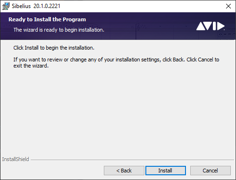Click the wizard is ready subtitle text

[59, 30]
